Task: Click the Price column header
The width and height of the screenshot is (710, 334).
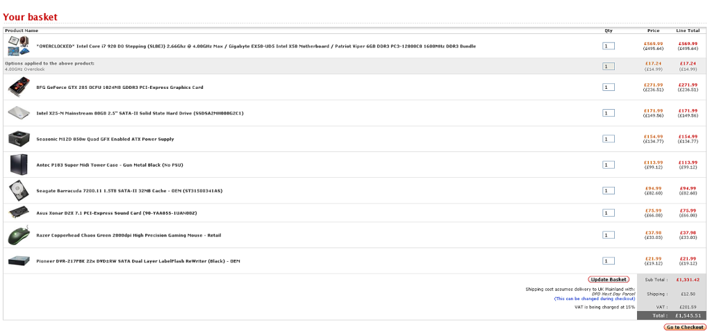Action: (654, 31)
